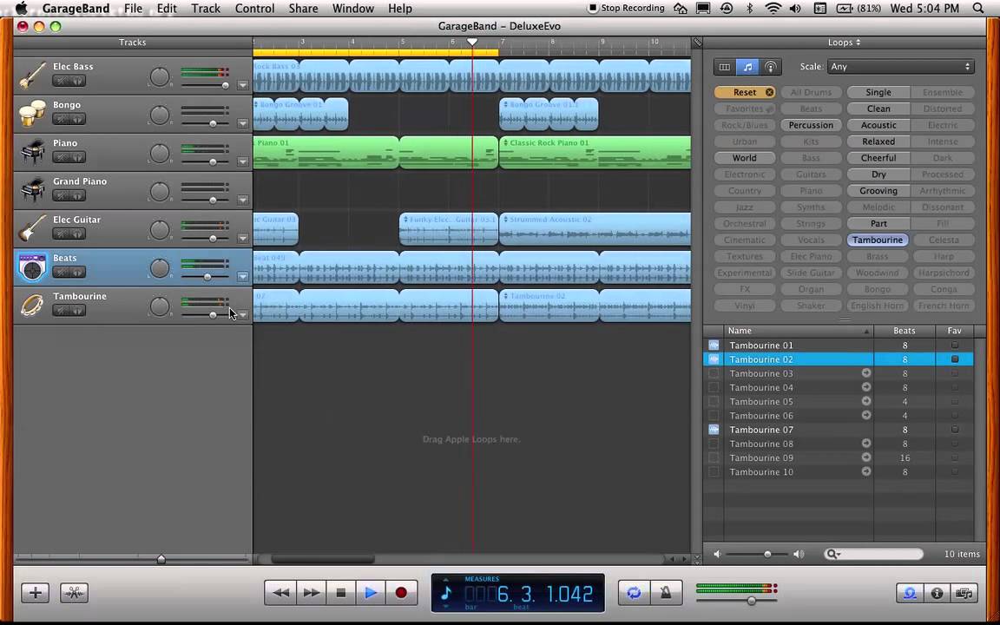Select the Grand Piano track icon
Viewport: 1000px width, 625px height.
point(32,191)
